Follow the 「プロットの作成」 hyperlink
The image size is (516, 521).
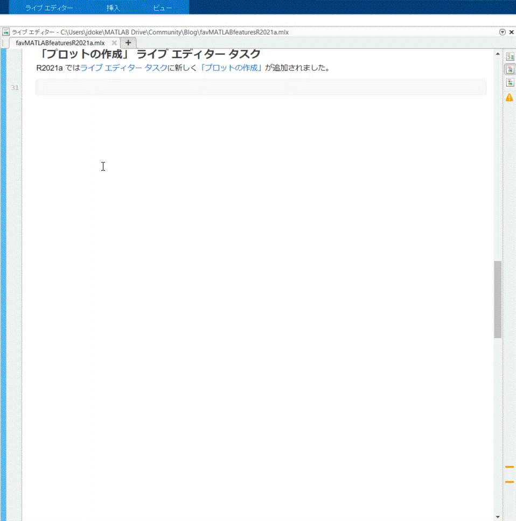pos(231,68)
